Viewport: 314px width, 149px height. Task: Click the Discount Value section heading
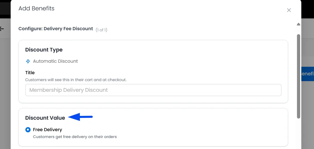click(45, 118)
